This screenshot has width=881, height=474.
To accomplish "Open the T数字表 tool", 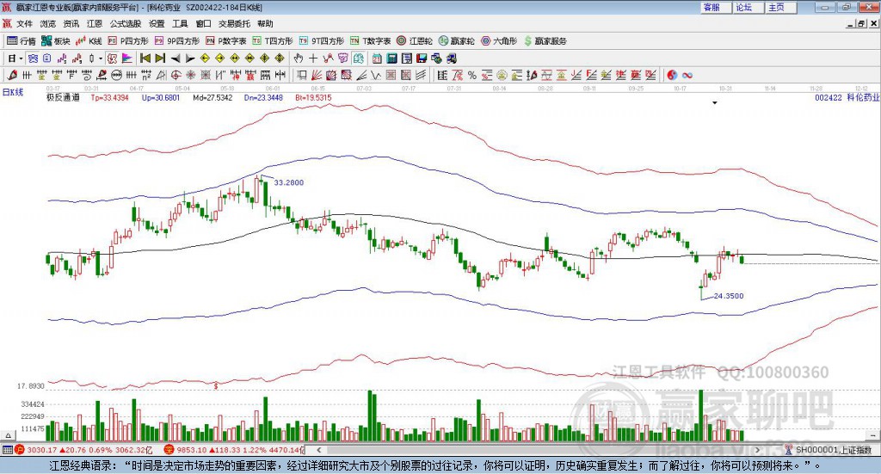I will (x=370, y=41).
